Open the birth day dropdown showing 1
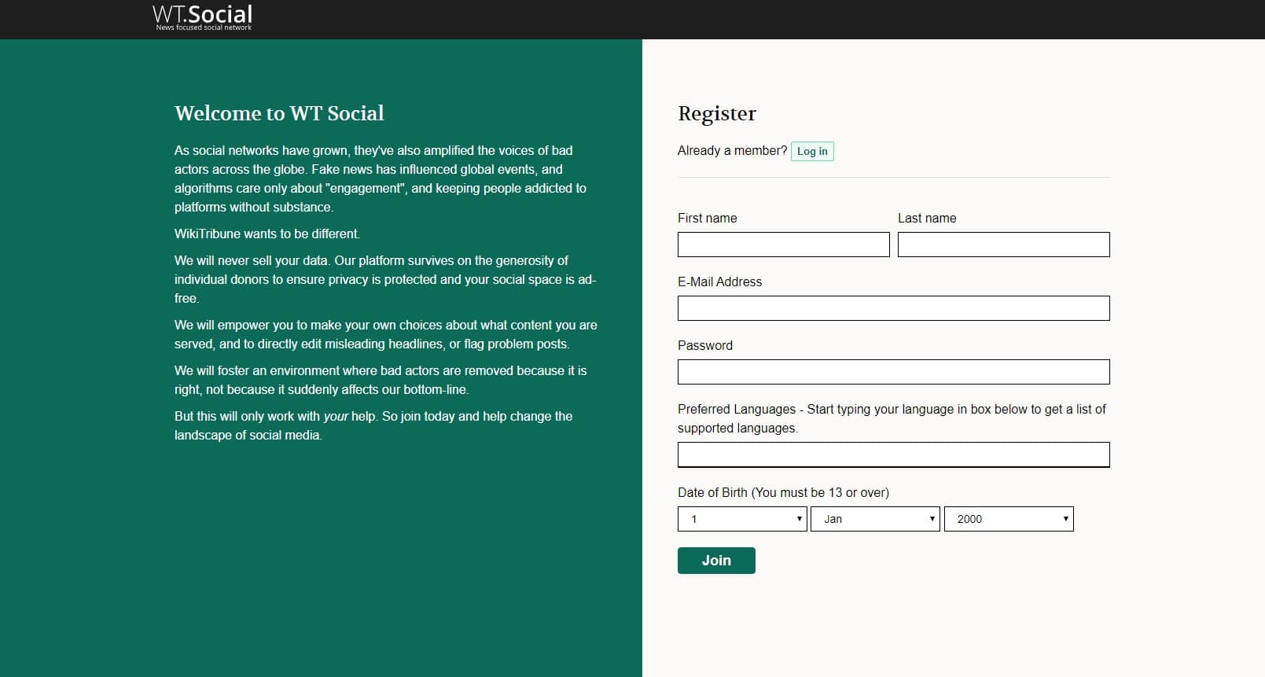Screen dimensions: 1265x677 point(742,519)
